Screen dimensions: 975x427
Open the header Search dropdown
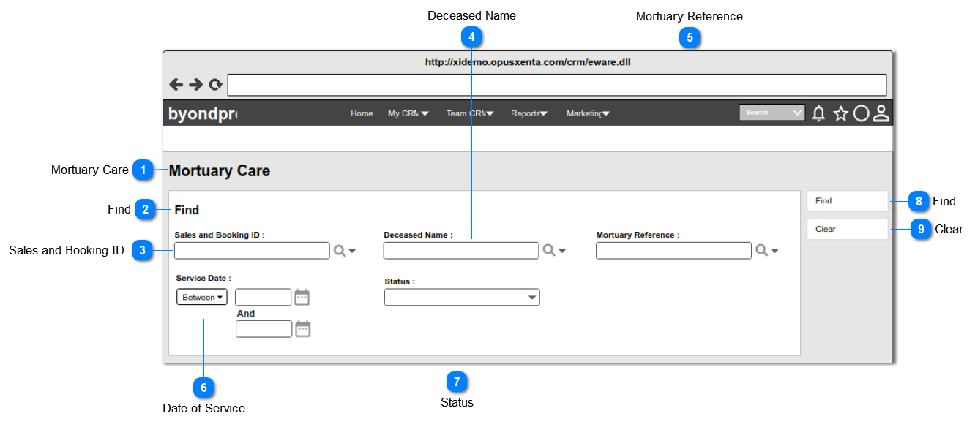772,113
